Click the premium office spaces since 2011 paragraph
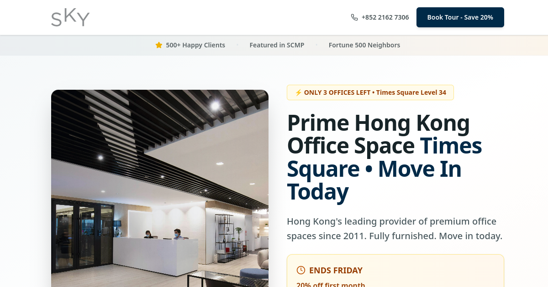Screen dimensions: 548x287 [x=395, y=229]
